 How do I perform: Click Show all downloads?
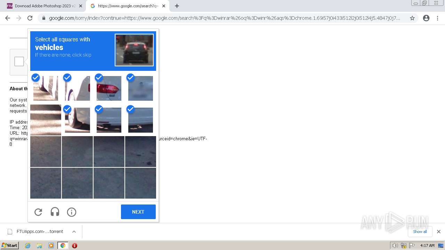click(420, 232)
